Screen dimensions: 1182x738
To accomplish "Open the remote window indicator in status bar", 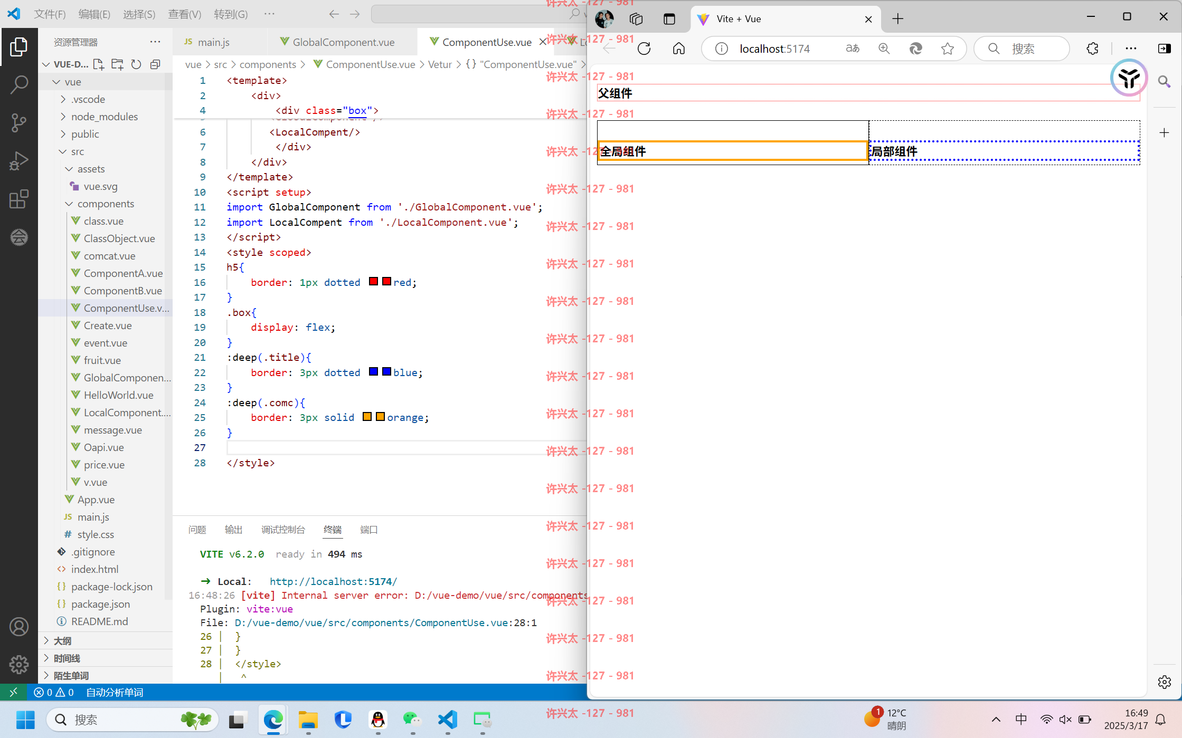I will click(x=14, y=692).
